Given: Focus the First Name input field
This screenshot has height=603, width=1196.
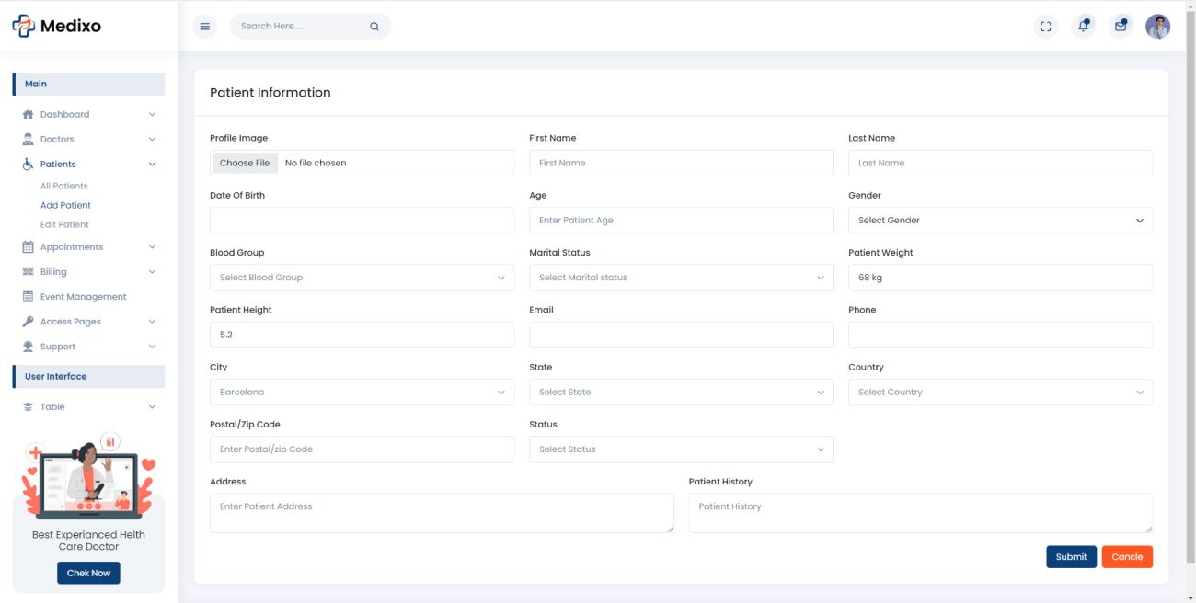Looking at the screenshot, I should 681,163.
